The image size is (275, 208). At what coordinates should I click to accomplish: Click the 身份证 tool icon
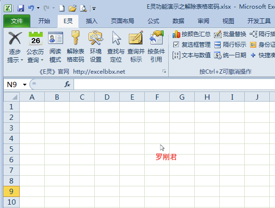coord(253,45)
